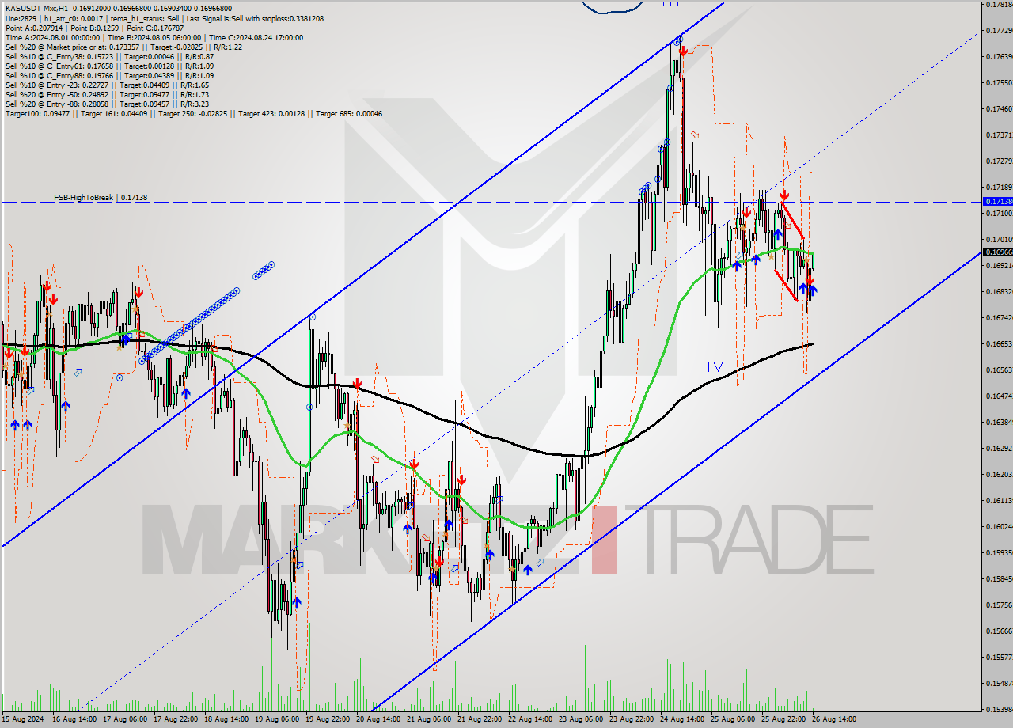Click the 0.17639 price axis label
The image size is (1013, 728).
pos(1000,57)
